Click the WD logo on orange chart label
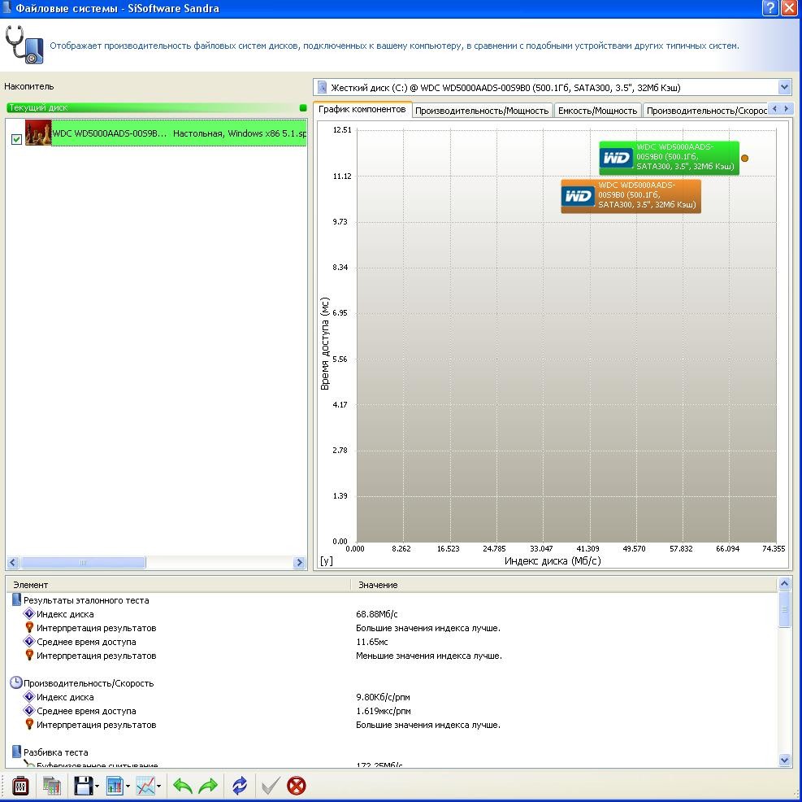802x802 pixels. [578, 196]
